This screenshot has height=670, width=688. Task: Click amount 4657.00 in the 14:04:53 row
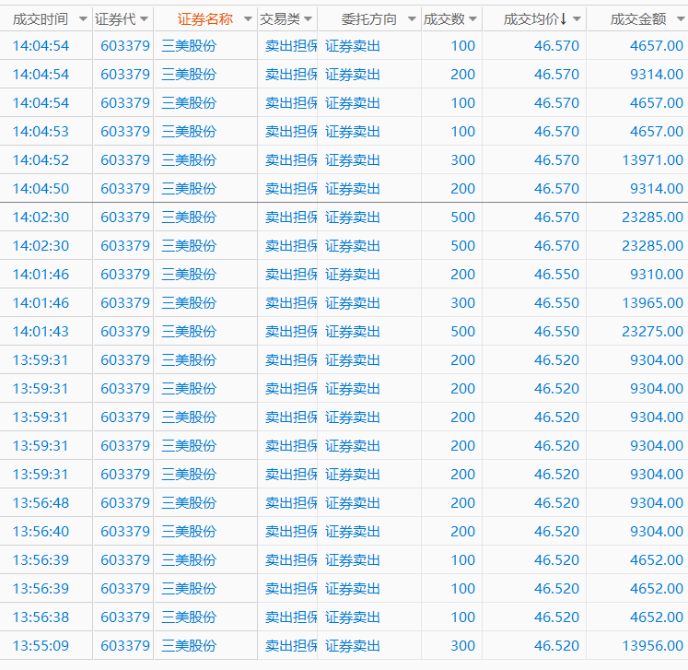click(657, 131)
